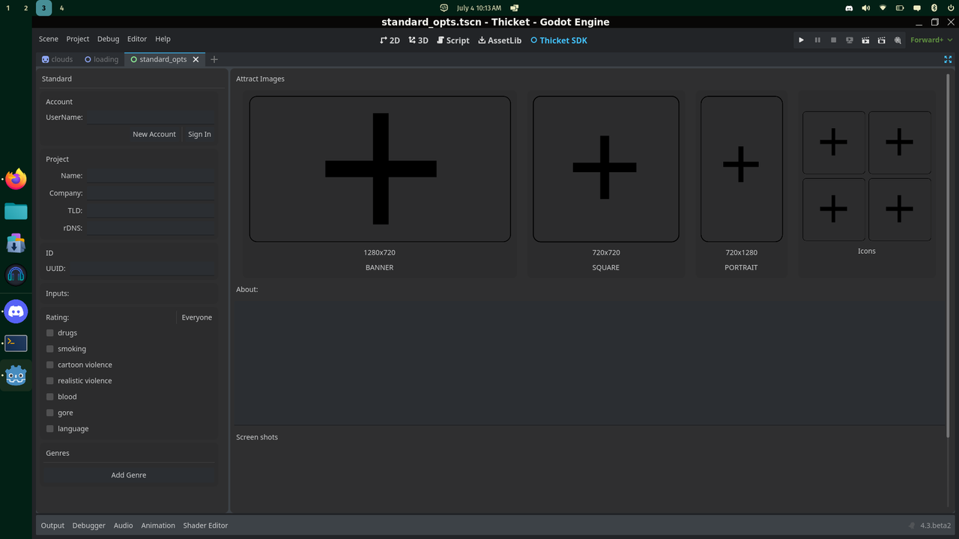The image size is (959, 539).
Task: Click the Add Genre button
Action: pyautogui.click(x=129, y=475)
